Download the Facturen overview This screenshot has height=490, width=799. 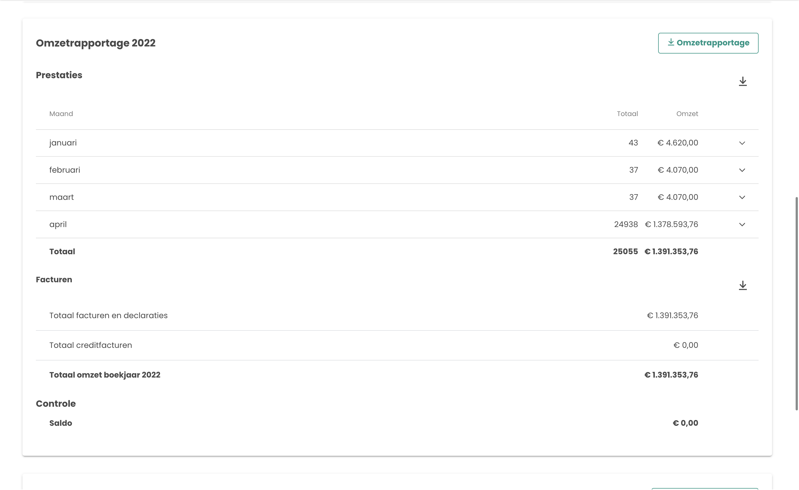tap(743, 286)
